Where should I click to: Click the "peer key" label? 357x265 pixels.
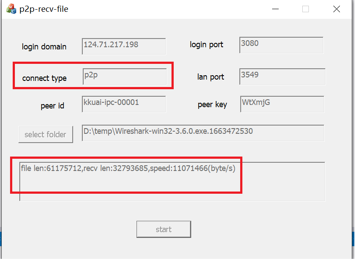(212, 105)
